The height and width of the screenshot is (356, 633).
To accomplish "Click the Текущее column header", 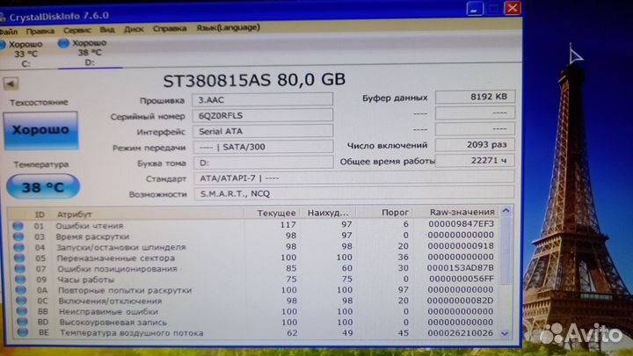I will coord(277,213).
